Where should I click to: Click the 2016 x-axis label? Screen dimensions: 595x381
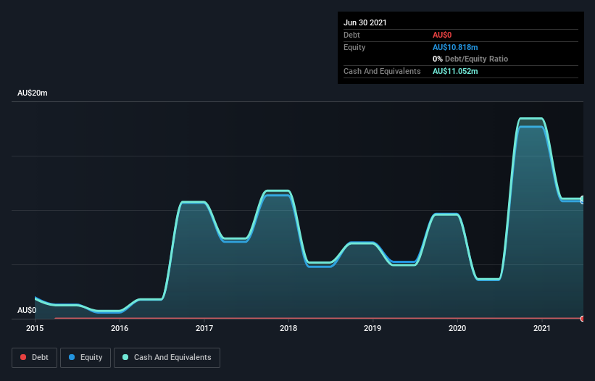tap(120, 328)
